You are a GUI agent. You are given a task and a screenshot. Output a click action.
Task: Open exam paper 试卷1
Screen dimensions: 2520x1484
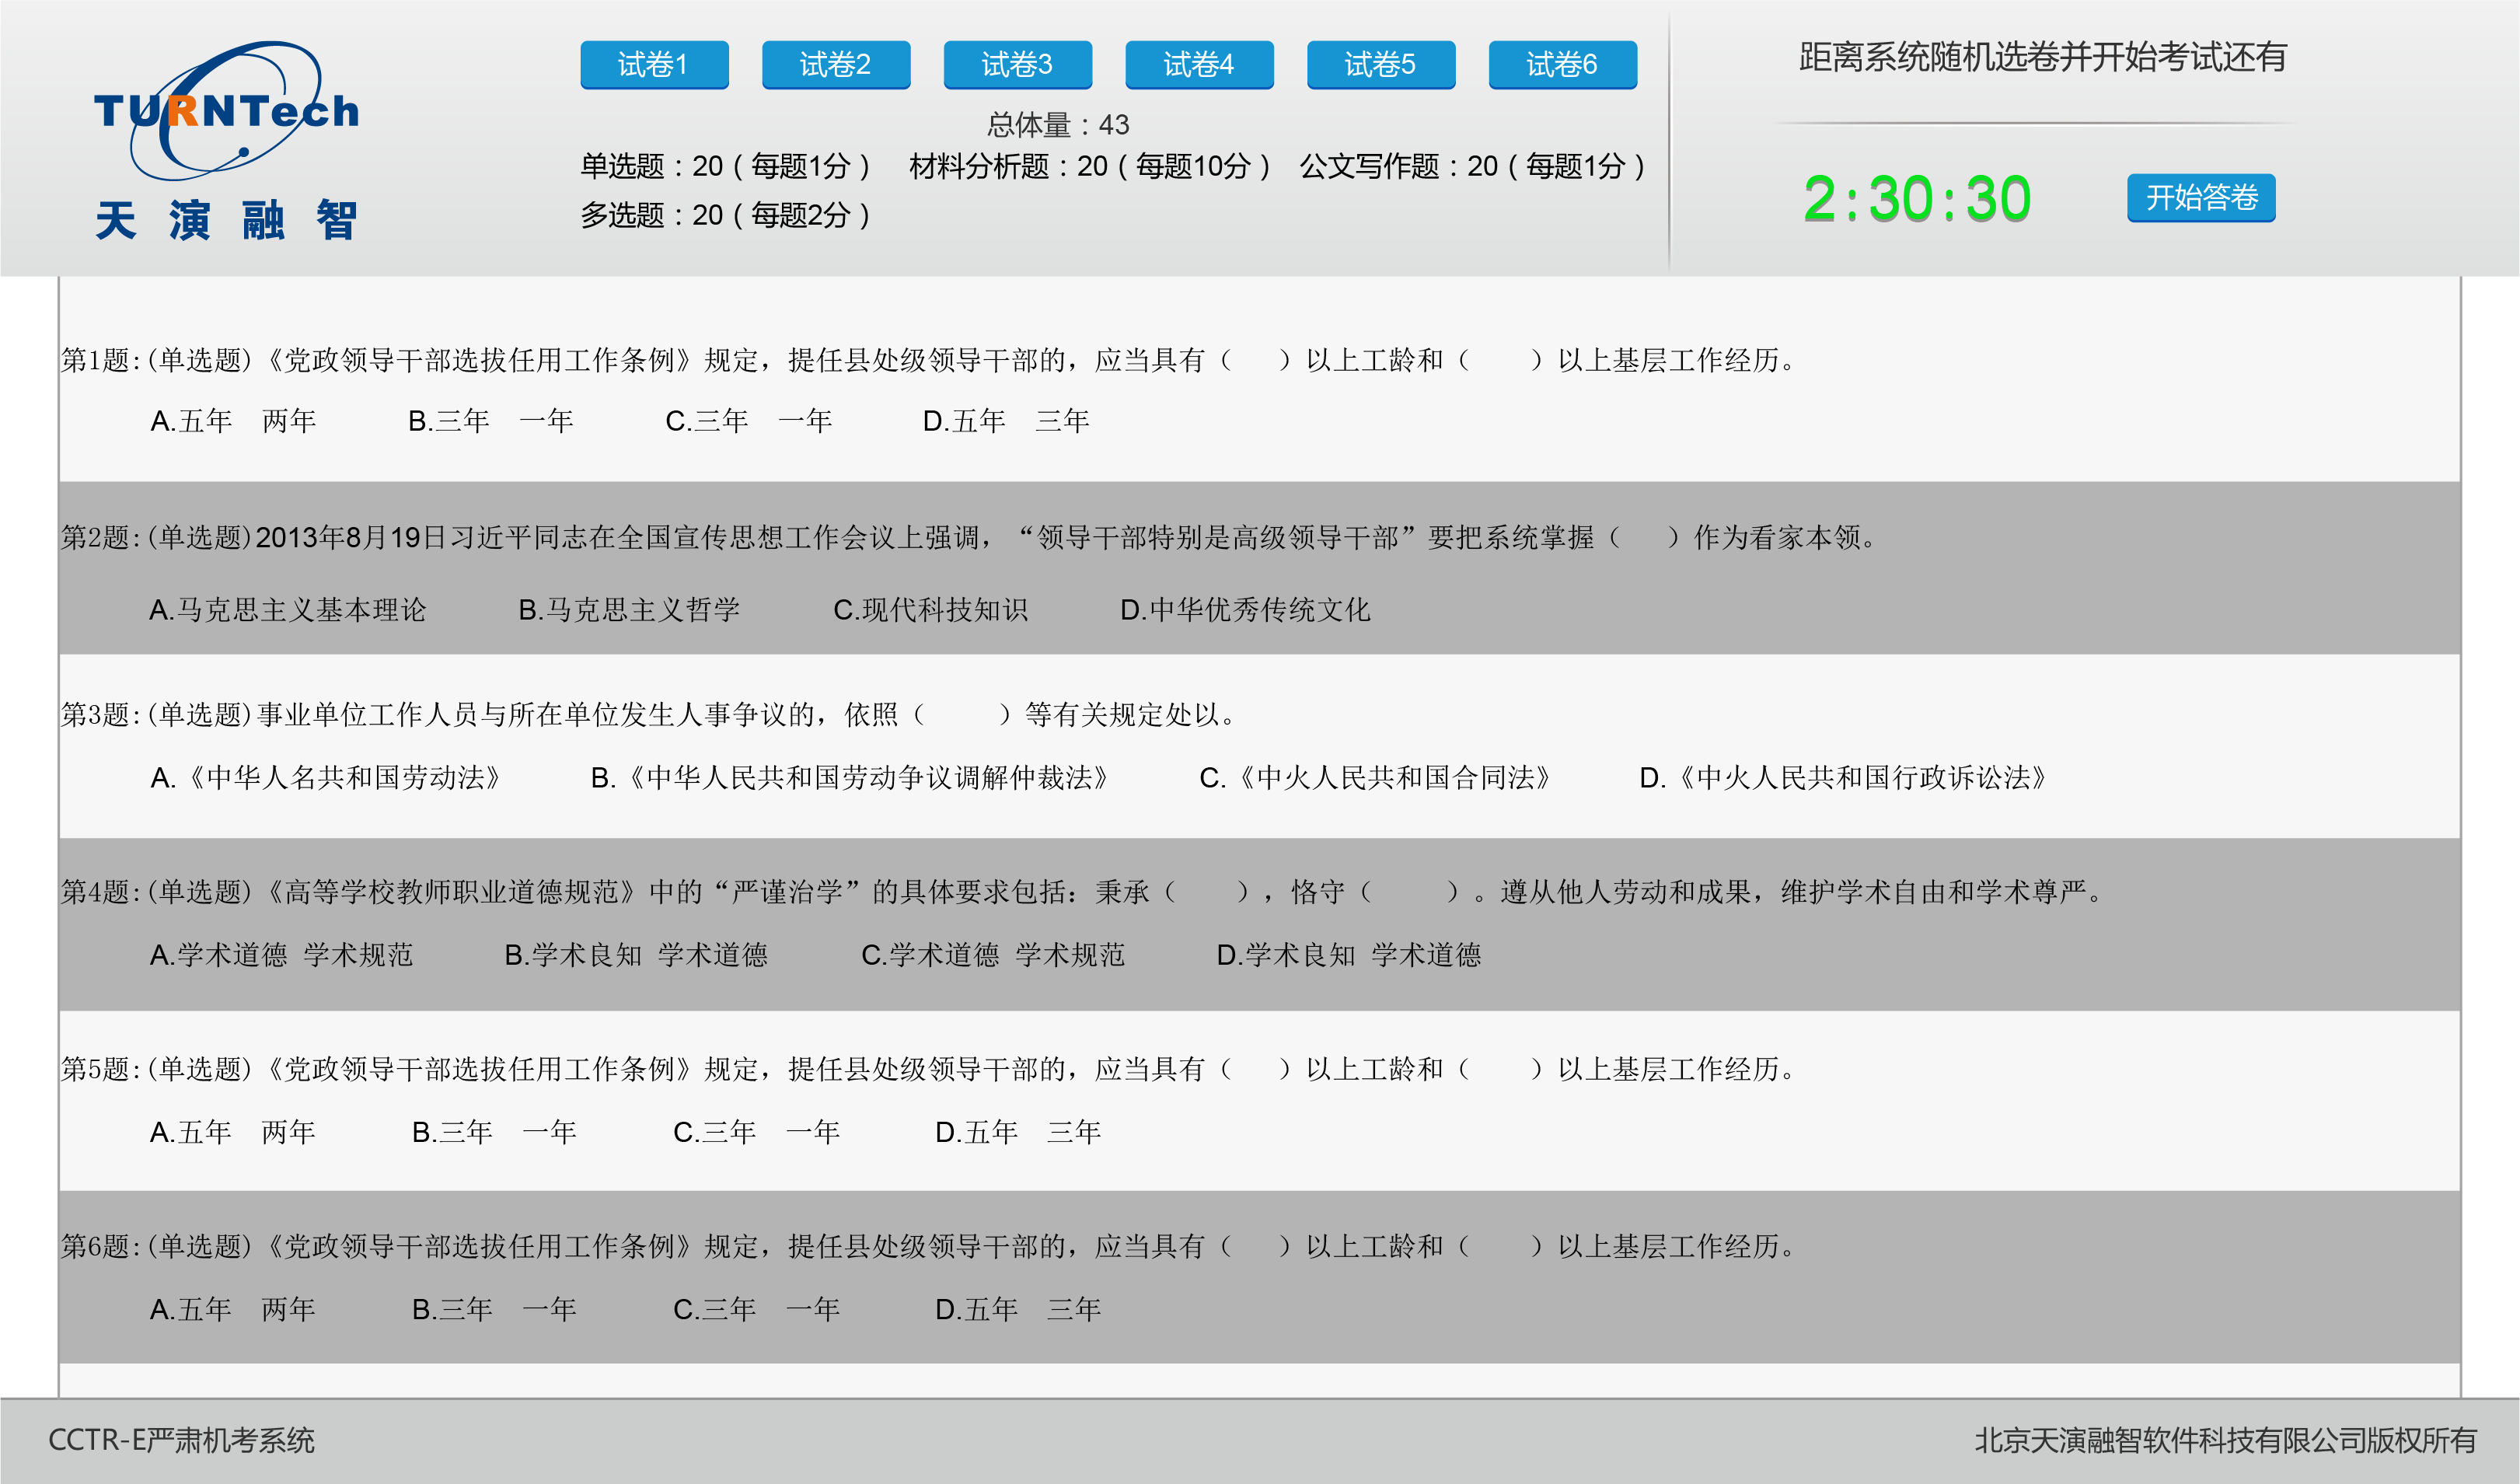654,65
